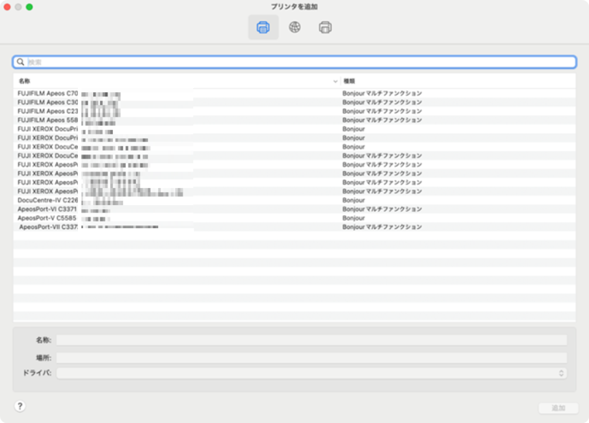Viewport: 589px width, 423px height.
Task: Select the FUJIFILM Apeos 558 printer row
Action: click(294, 120)
